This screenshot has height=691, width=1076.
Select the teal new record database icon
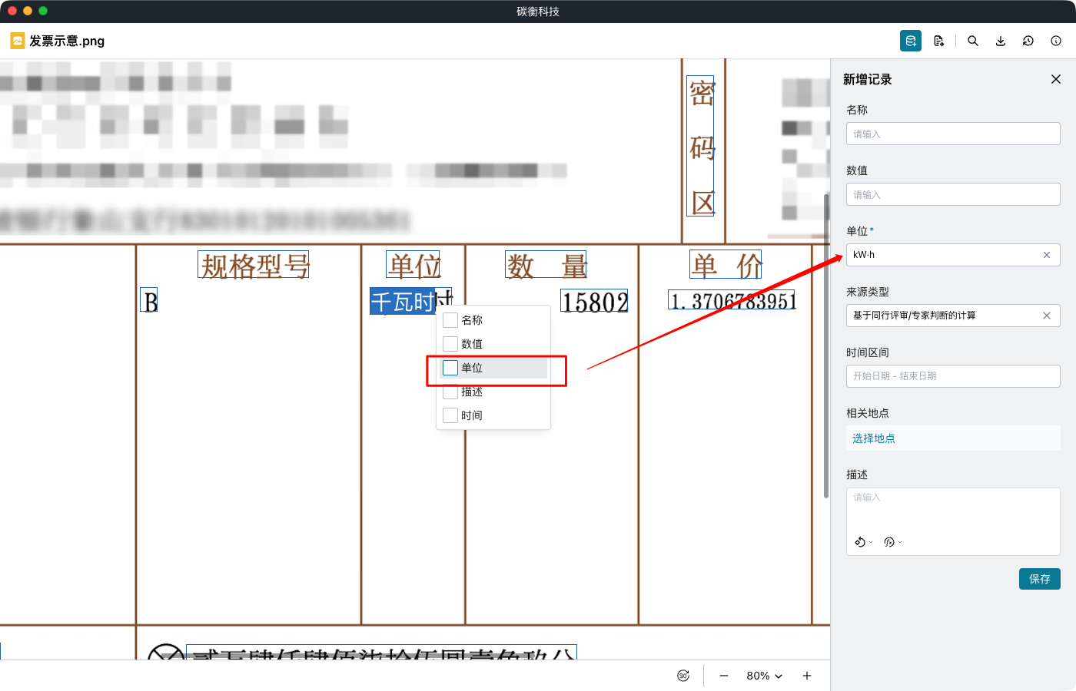coord(911,41)
